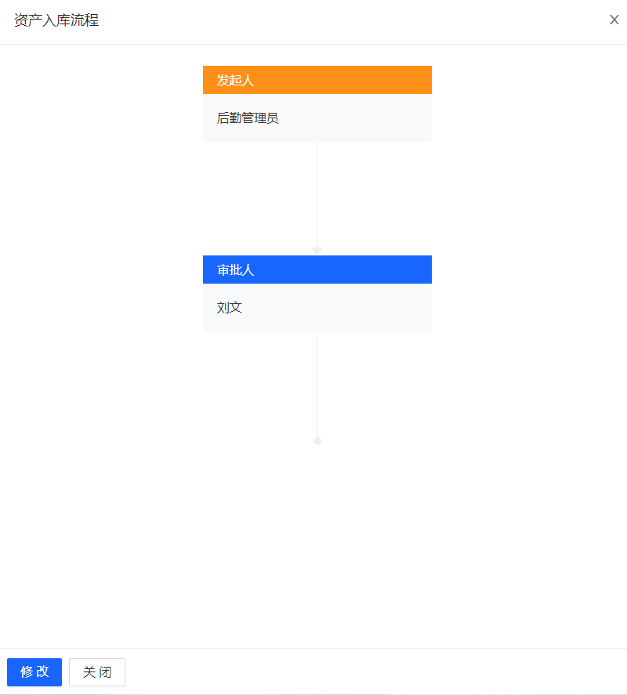Click the connector line below 发起人 card
This screenshot has height=695, width=627.
(x=317, y=188)
